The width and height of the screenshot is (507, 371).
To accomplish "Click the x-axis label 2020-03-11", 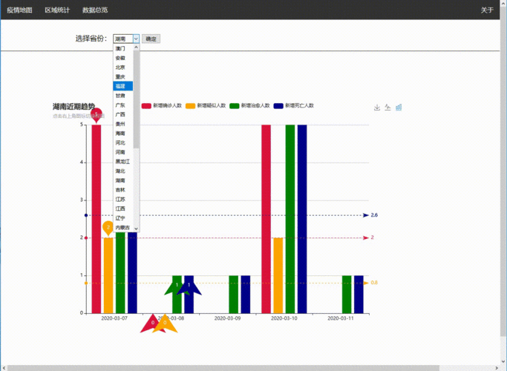I will click(341, 318).
